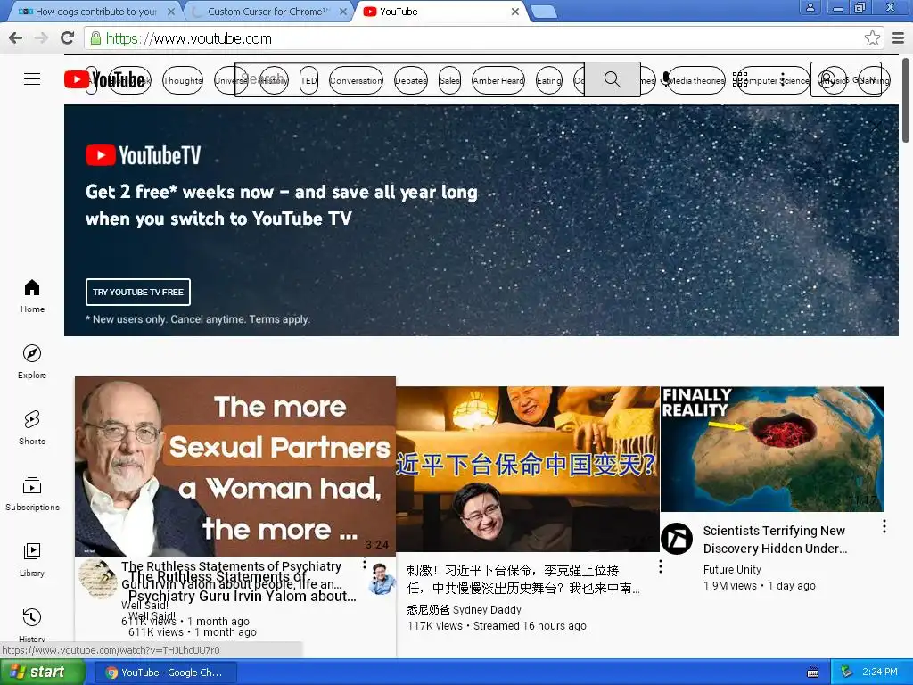Image resolution: width=913 pixels, height=685 pixels.
Task: Open the taskbar keyboard icon
Action: pyautogui.click(x=813, y=673)
